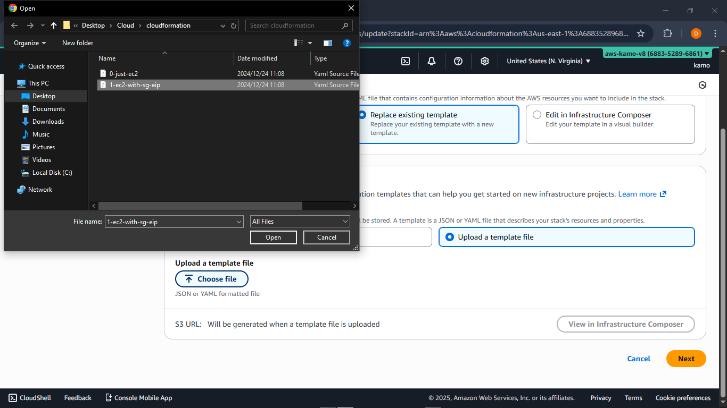The image size is (727, 408).
Task: Navigate to Cloud in the breadcrumb bar
Action: coord(126,25)
